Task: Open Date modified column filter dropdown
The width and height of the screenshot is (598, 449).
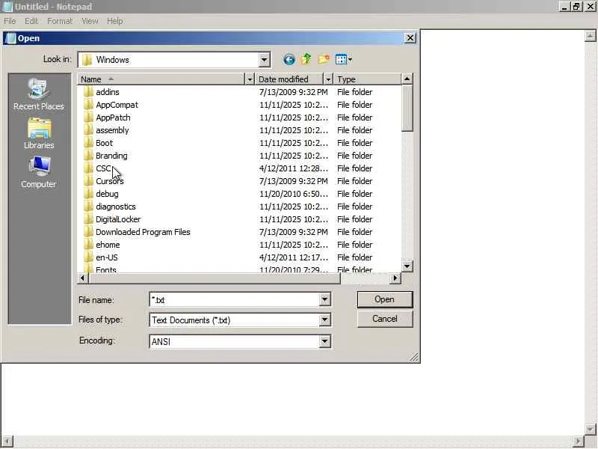Action: [x=328, y=79]
